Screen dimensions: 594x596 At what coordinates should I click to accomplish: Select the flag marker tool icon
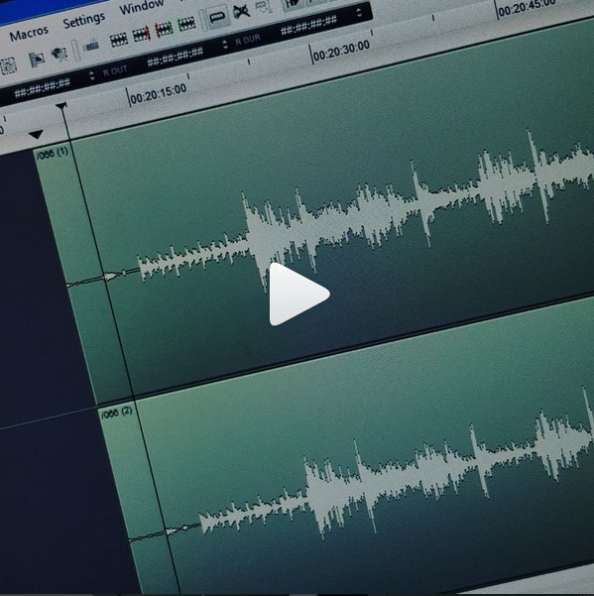point(37,59)
